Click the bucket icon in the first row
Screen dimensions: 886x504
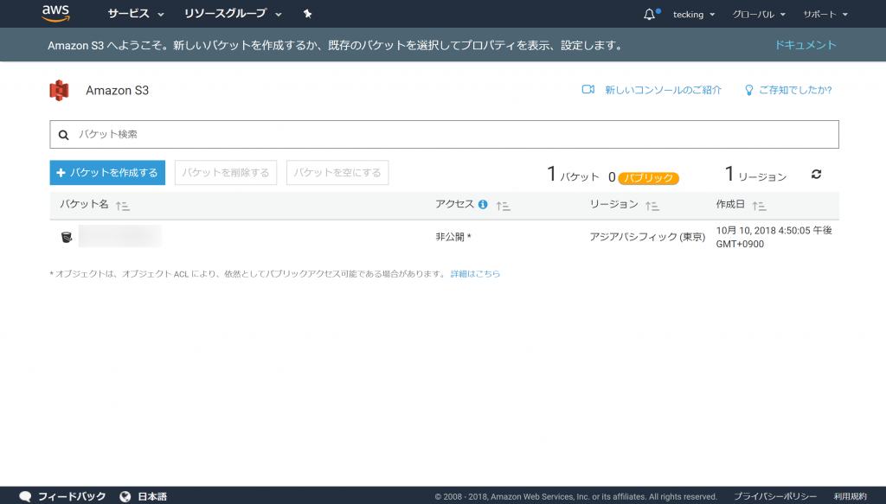click(67, 237)
